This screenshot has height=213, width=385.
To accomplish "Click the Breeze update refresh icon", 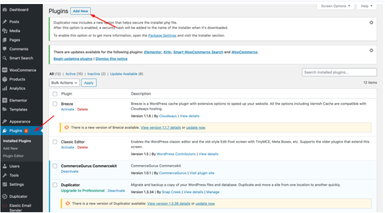I will [x=66, y=128].
